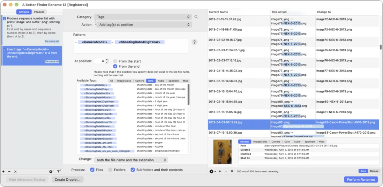383x187 pixels.
Task: Uncheck the Files process checkbox
Action: coord(92,170)
